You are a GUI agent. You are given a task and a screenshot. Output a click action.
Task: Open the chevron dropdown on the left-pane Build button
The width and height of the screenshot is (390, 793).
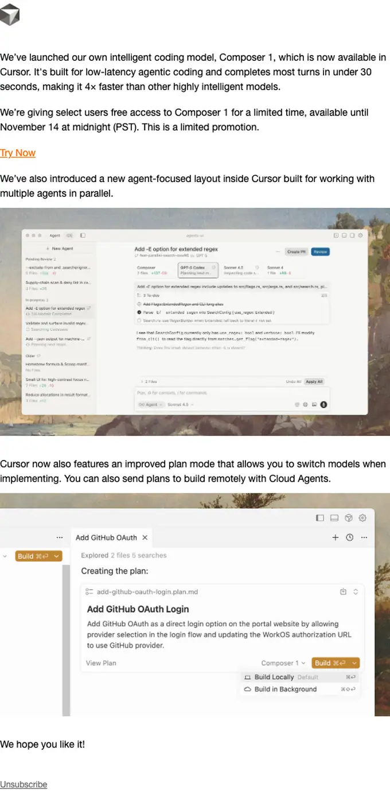(x=56, y=556)
